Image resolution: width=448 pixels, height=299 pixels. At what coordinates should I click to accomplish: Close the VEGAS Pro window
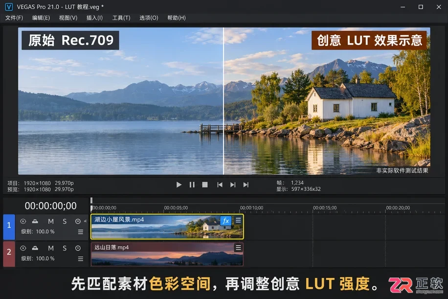(x=439, y=7)
